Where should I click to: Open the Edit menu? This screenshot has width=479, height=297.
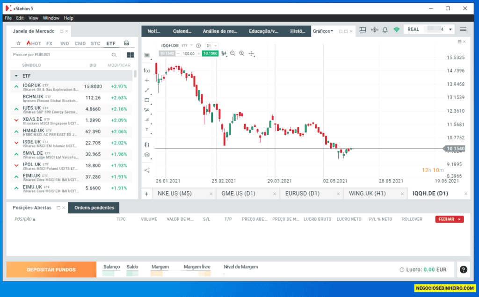20,18
